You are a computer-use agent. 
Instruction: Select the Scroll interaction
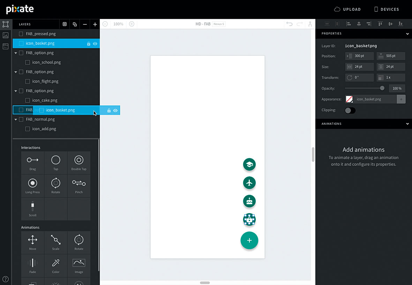coord(32,209)
